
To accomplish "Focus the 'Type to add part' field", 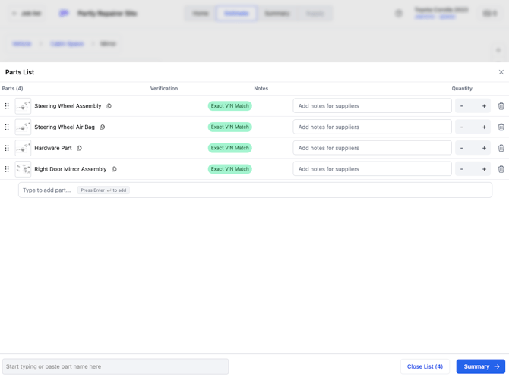I will coord(255,190).
